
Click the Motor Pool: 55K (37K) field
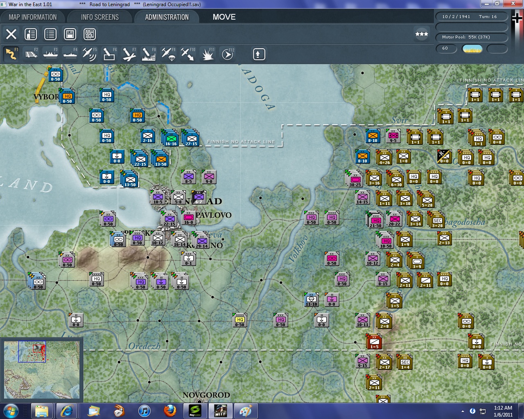(x=472, y=37)
